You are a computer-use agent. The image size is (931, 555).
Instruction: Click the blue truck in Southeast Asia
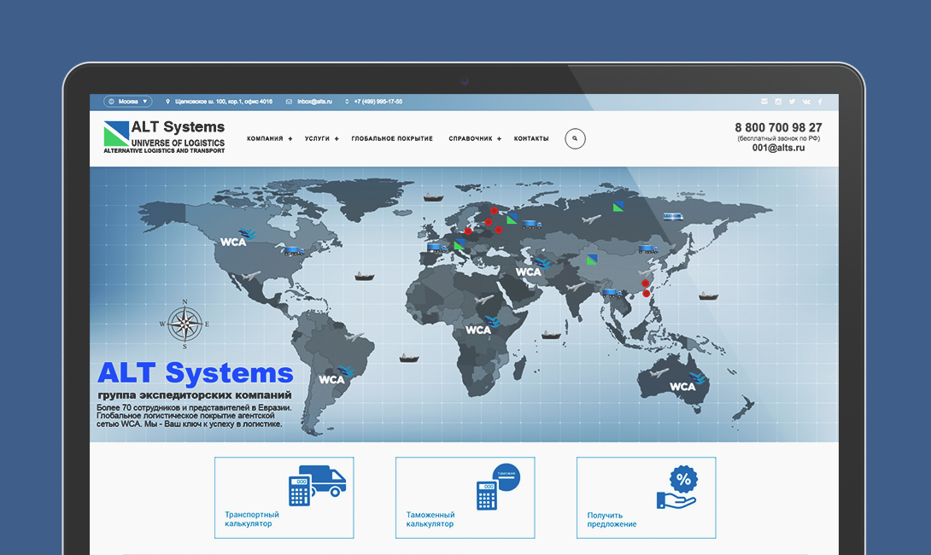coord(612,293)
